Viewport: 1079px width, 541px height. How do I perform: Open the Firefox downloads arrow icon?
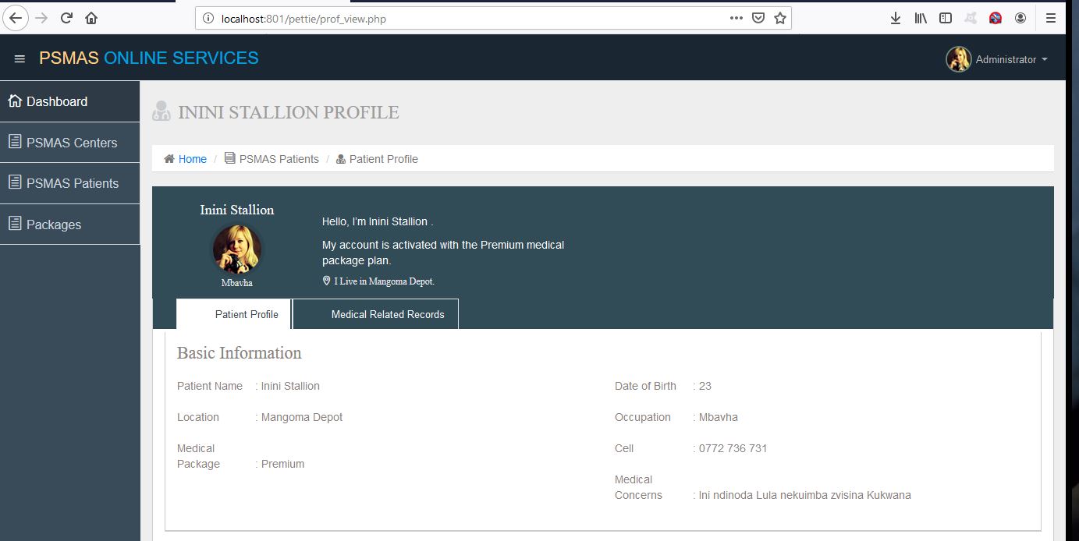(895, 18)
